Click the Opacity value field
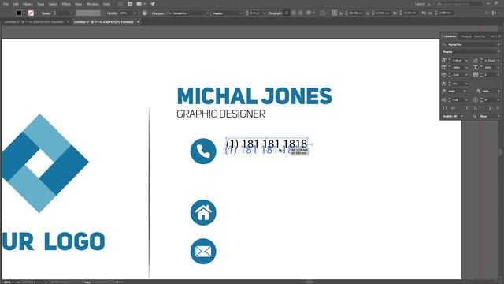Image resolution: width=504 pixels, height=284 pixels. [x=125, y=13]
